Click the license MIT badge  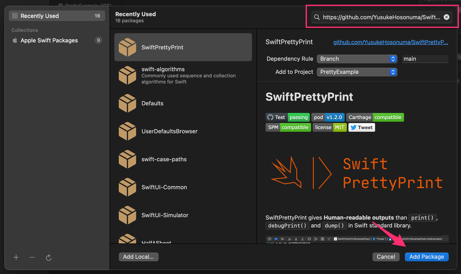(330, 127)
